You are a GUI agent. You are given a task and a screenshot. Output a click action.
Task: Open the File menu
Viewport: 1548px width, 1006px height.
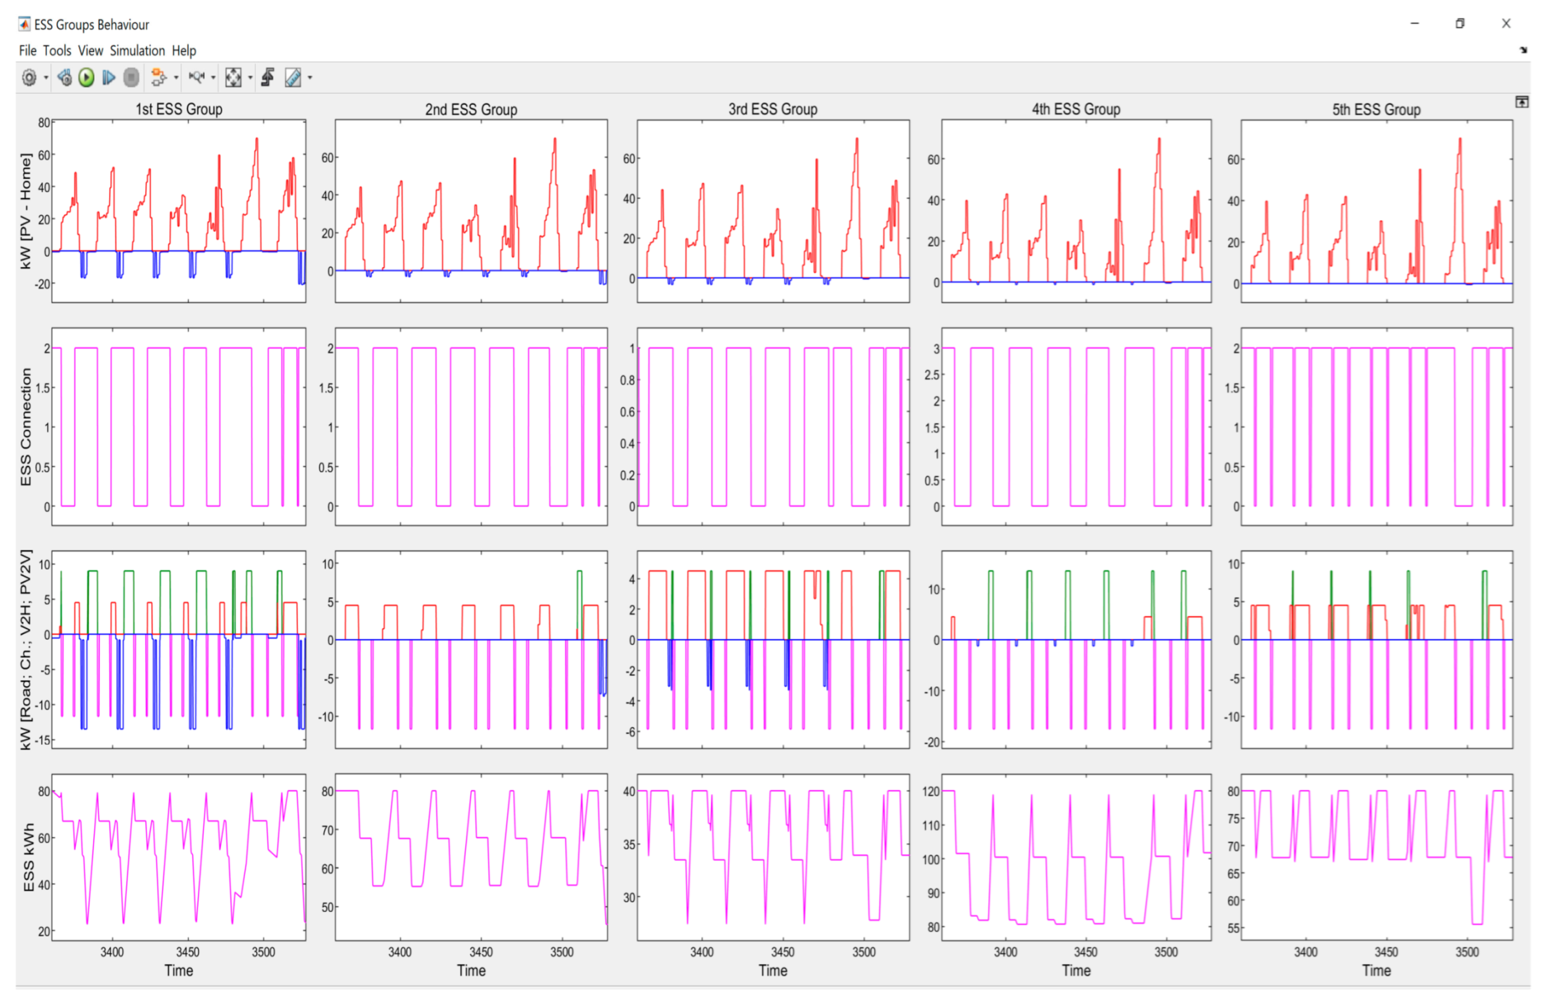point(27,51)
